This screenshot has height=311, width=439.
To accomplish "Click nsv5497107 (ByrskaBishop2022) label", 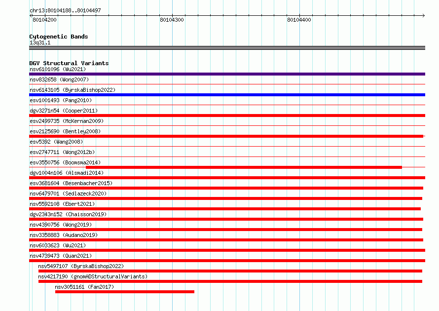I will point(81,266).
